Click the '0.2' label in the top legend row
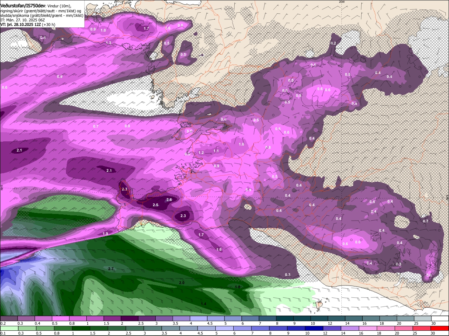The height and width of the screenshot is (336, 449). click(3, 323)
